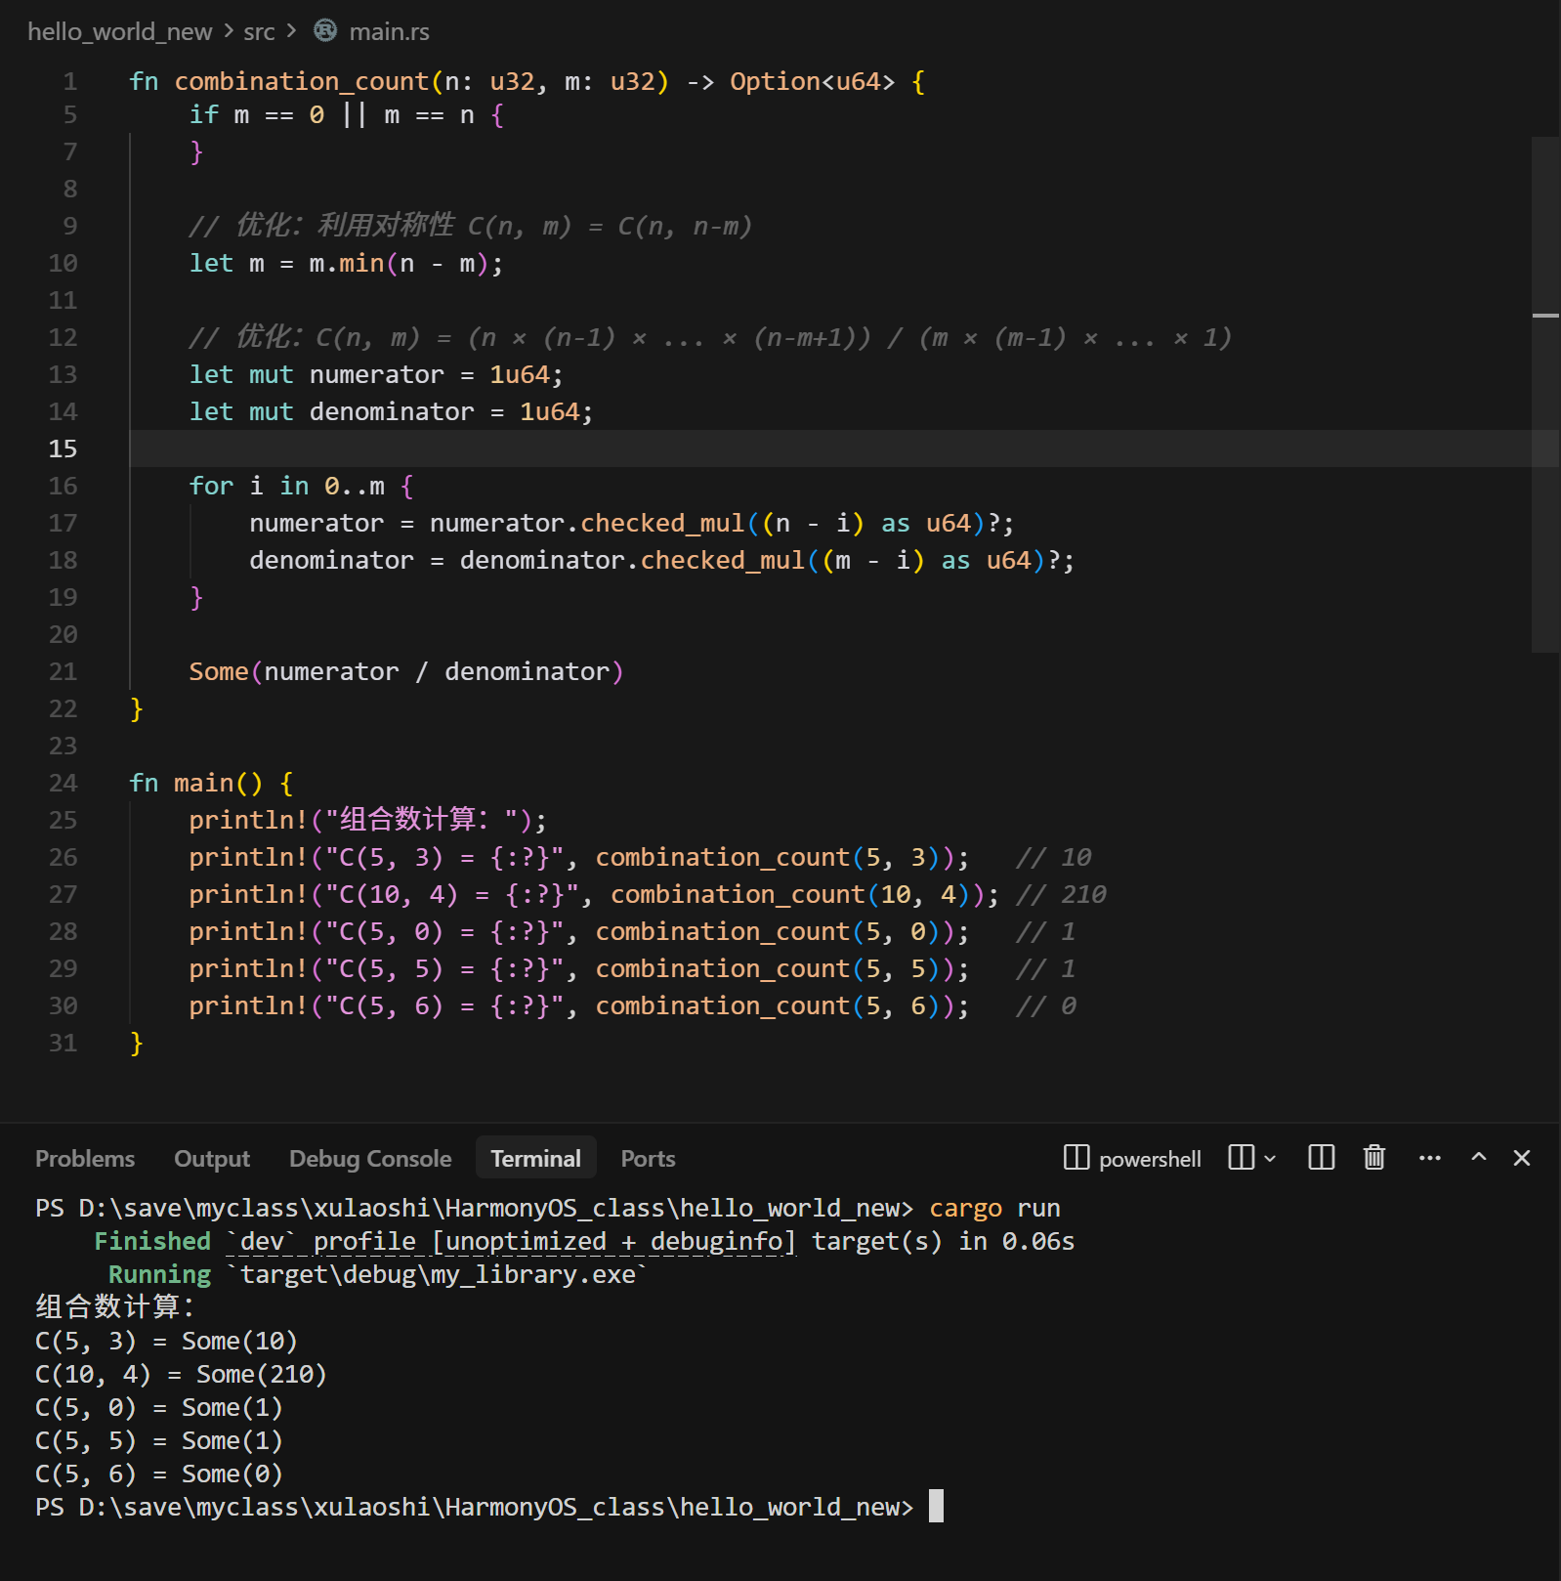
Task: Kill the terminal with the trash icon
Action: [1374, 1158]
